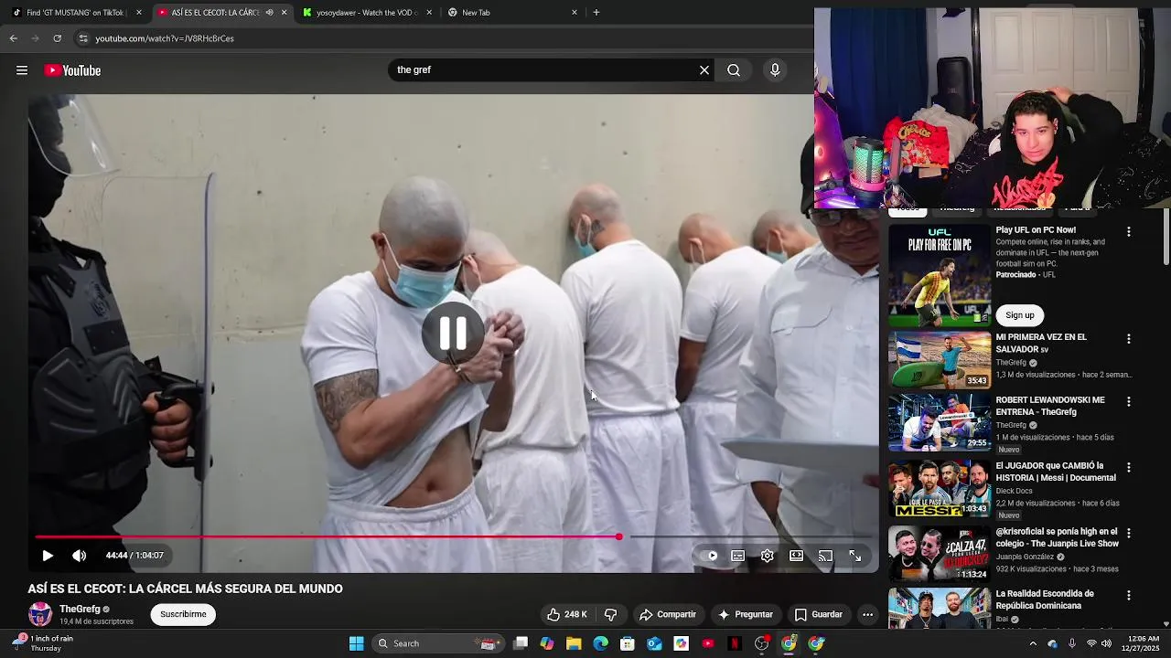Open more actions three-dot menu under the video

coord(867,614)
